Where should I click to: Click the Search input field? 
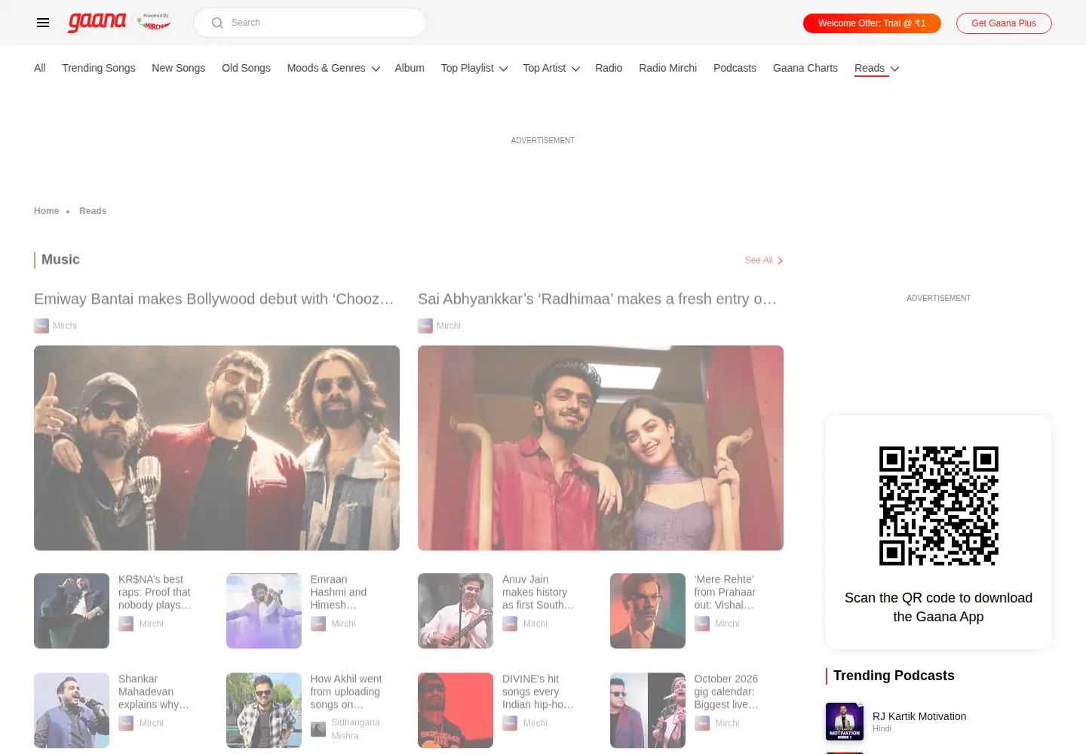tap(310, 23)
